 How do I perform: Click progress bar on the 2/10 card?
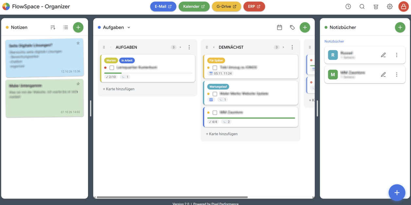[x=148, y=73]
